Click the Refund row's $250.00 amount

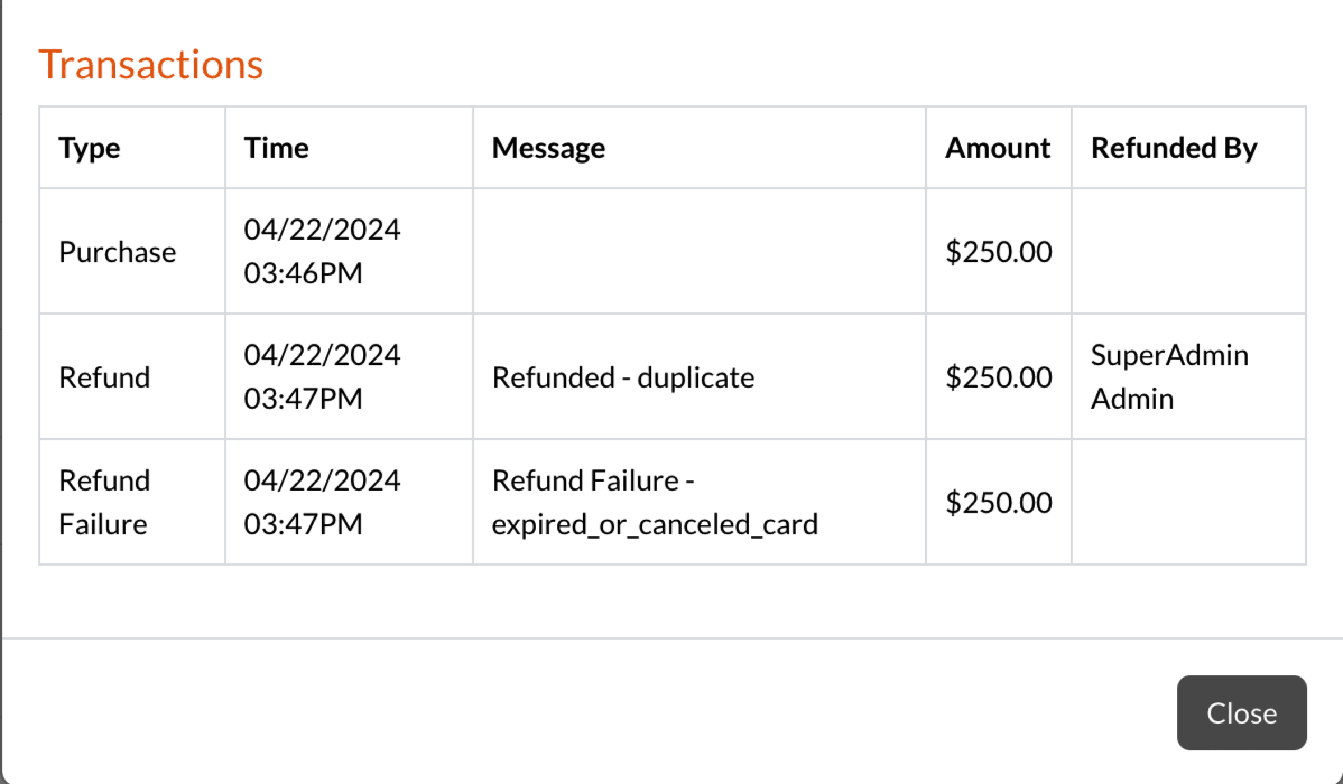click(998, 377)
